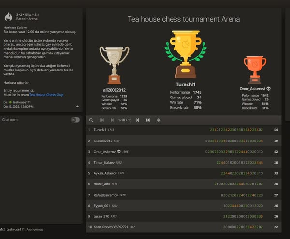Select ali20082012 row in standings

pos(184,141)
